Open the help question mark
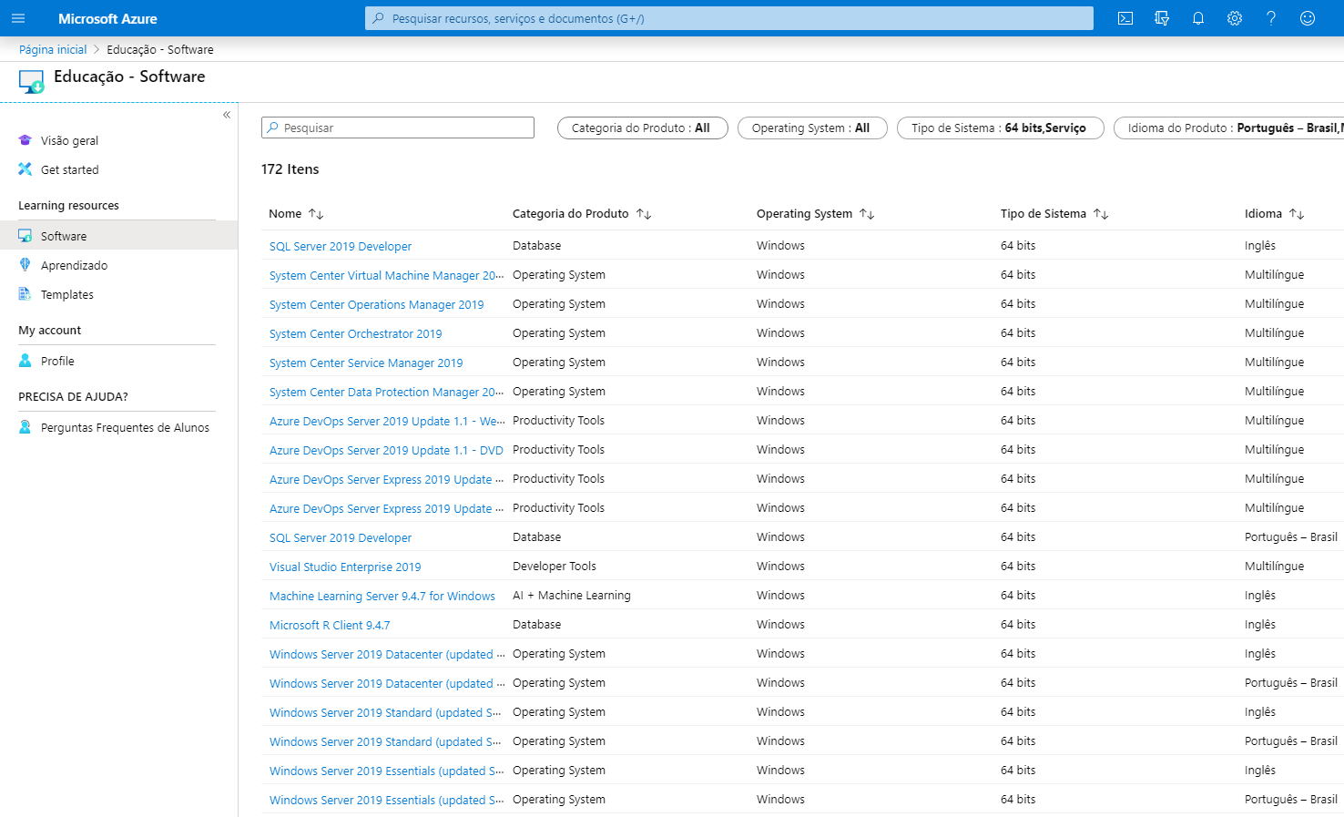Image resolution: width=1344 pixels, height=817 pixels. pyautogui.click(x=1271, y=18)
